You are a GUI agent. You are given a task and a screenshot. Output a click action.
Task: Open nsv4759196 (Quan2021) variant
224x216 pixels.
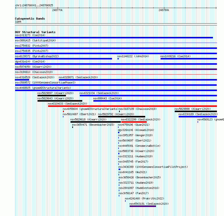pyautogui.click(x=134, y=125)
